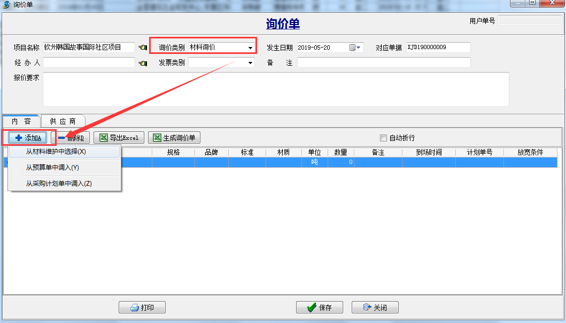
Task: Click the 打印 printer button
Action: (x=142, y=308)
